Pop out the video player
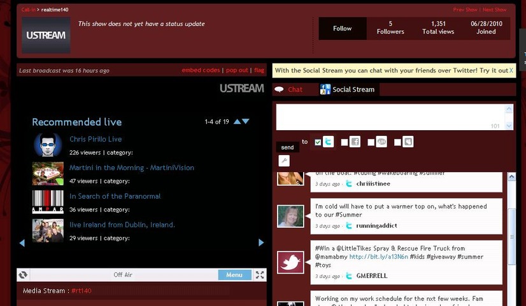The height and width of the screenshot is (306, 526). [237, 70]
